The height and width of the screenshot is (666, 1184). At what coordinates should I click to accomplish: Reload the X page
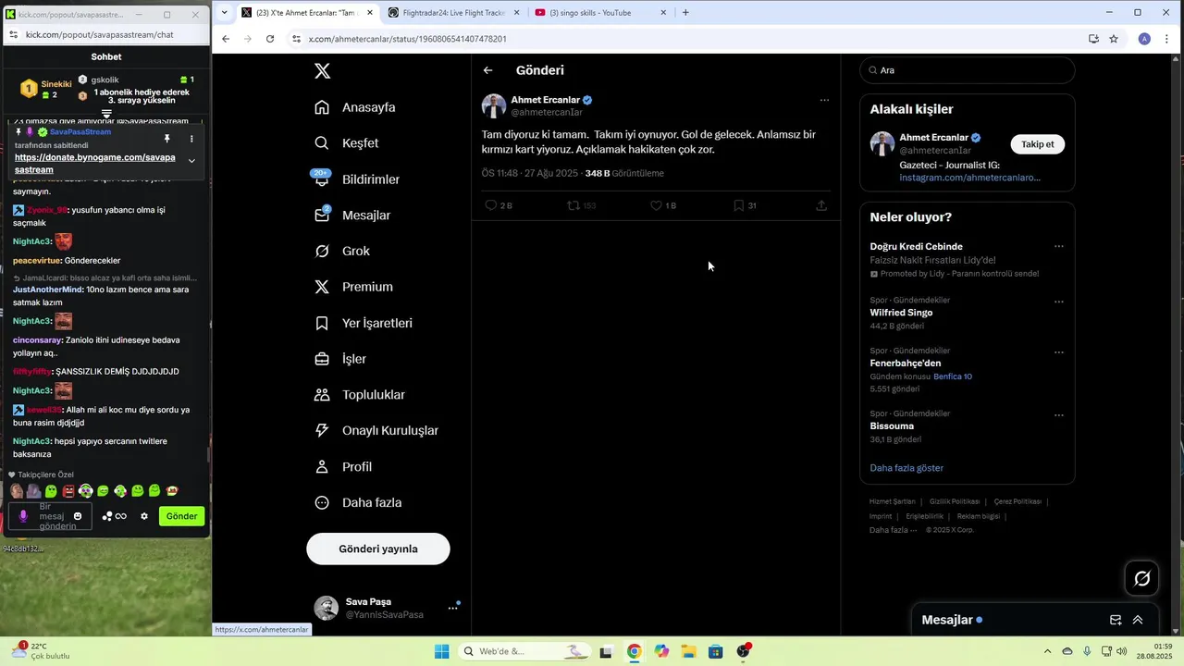(270, 39)
